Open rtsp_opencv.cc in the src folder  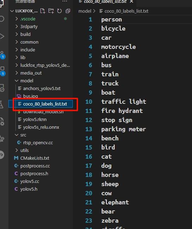(38, 142)
